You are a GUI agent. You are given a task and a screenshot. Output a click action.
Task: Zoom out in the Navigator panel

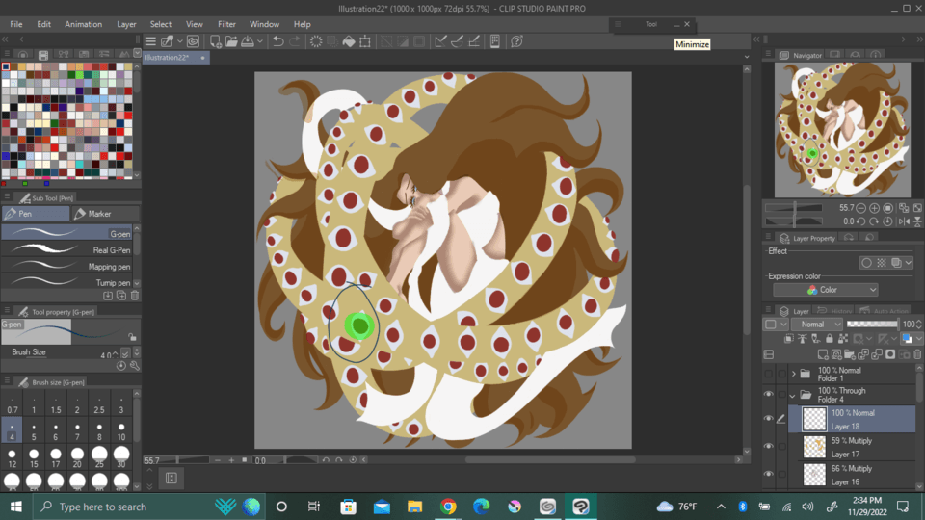(x=860, y=208)
